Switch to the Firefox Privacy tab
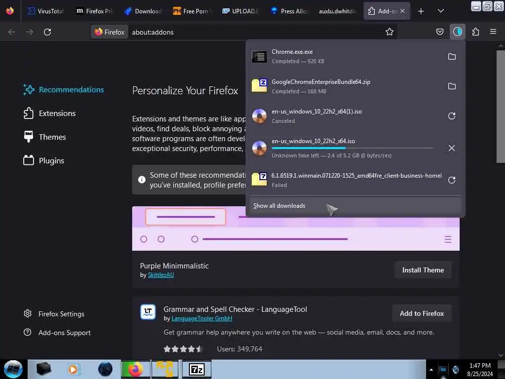The image size is (505, 379). pyautogui.click(x=94, y=11)
